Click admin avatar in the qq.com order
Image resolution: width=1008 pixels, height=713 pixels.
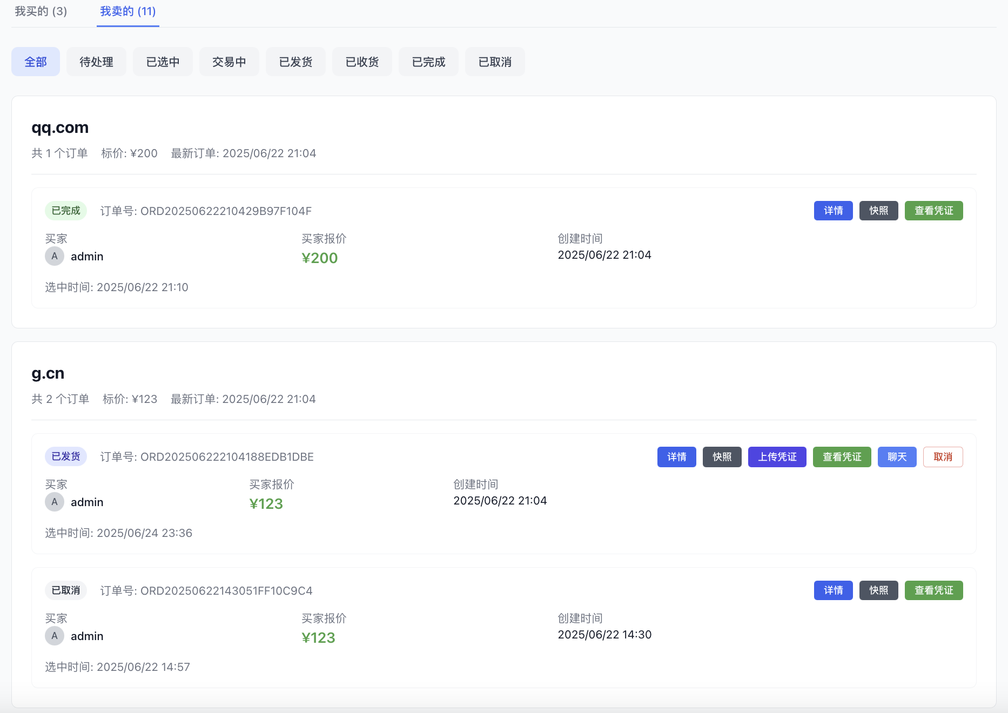click(55, 256)
